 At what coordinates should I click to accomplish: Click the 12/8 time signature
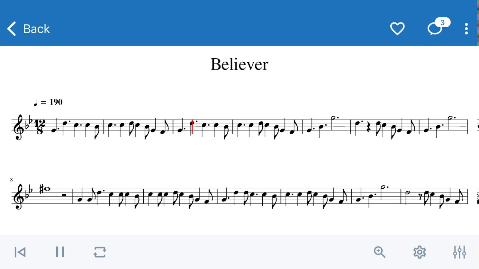tap(39, 127)
